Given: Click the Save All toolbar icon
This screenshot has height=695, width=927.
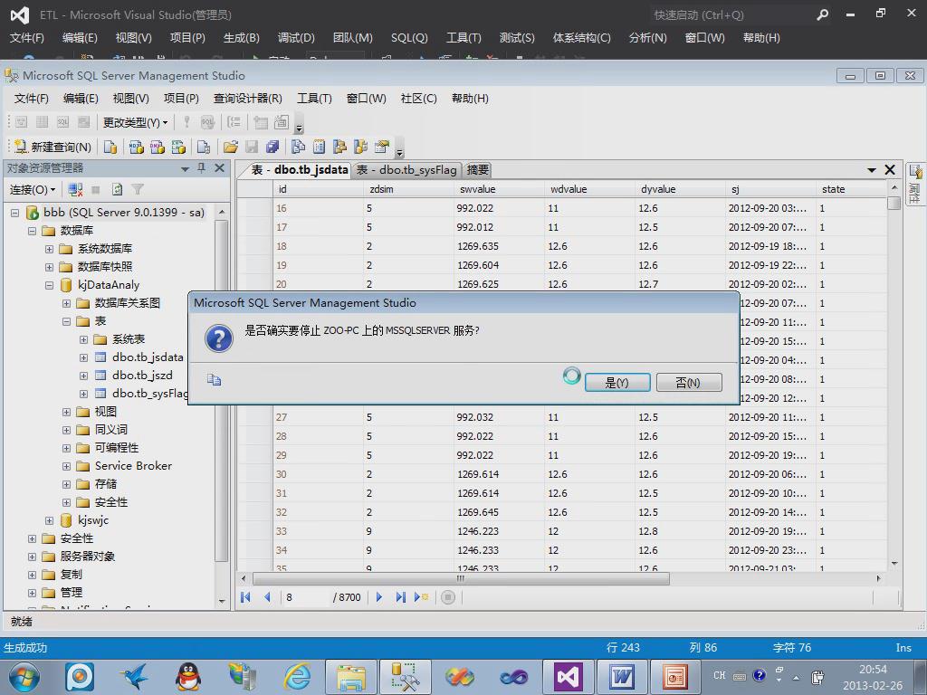Looking at the screenshot, I should (272, 147).
